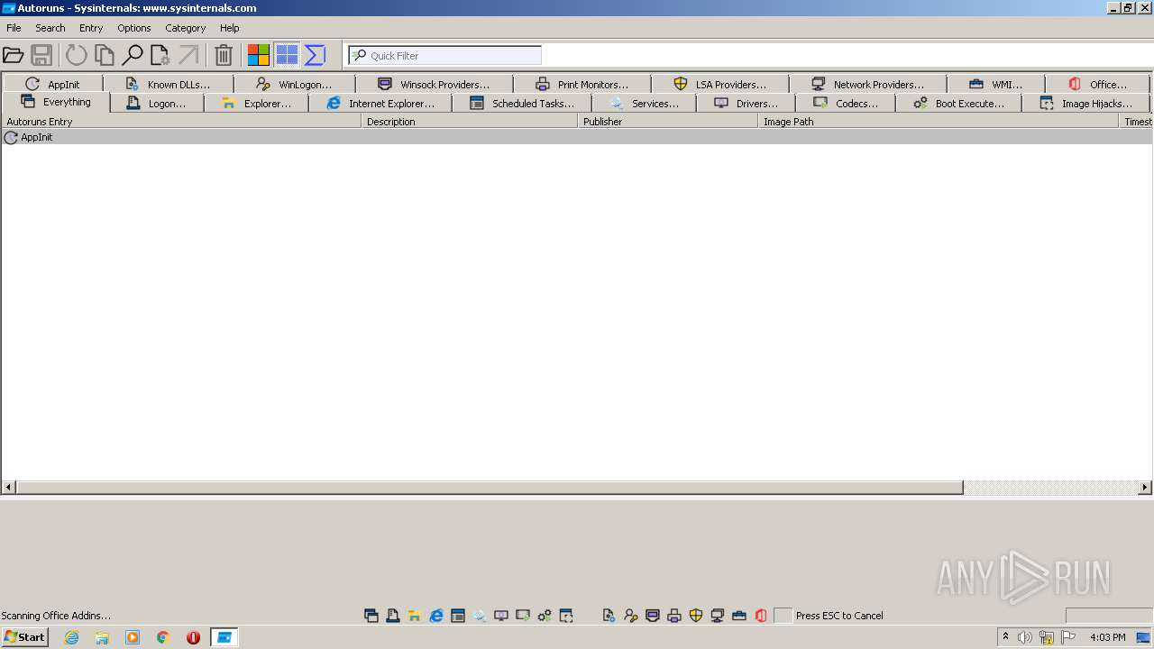The width and height of the screenshot is (1154, 649).
Task: Sort by the Description column header
Action: [470, 122]
